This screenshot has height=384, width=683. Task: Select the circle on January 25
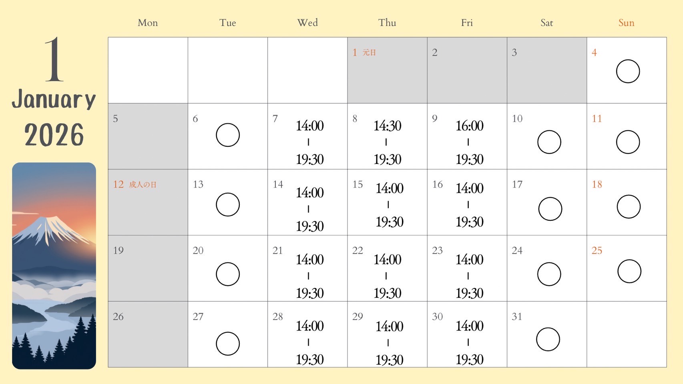click(629, 271)
